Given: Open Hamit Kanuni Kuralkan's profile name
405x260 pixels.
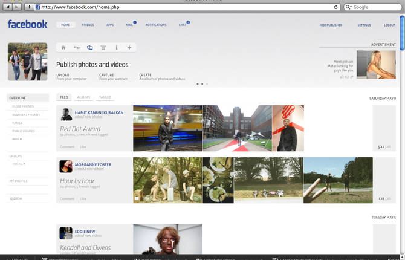Looking at the screenshot, I should pos(99,112).
